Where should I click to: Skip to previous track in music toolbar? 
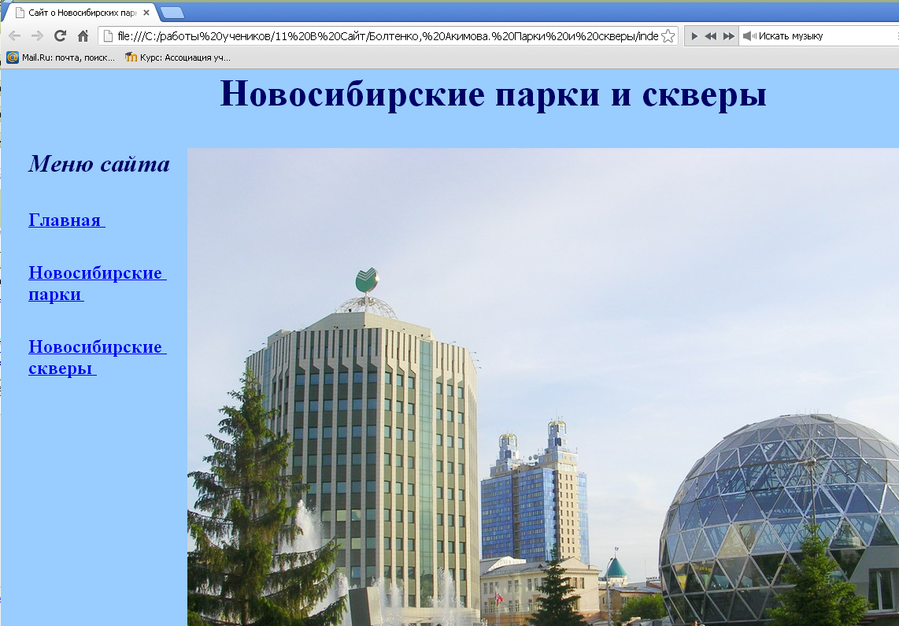[710, 36]
